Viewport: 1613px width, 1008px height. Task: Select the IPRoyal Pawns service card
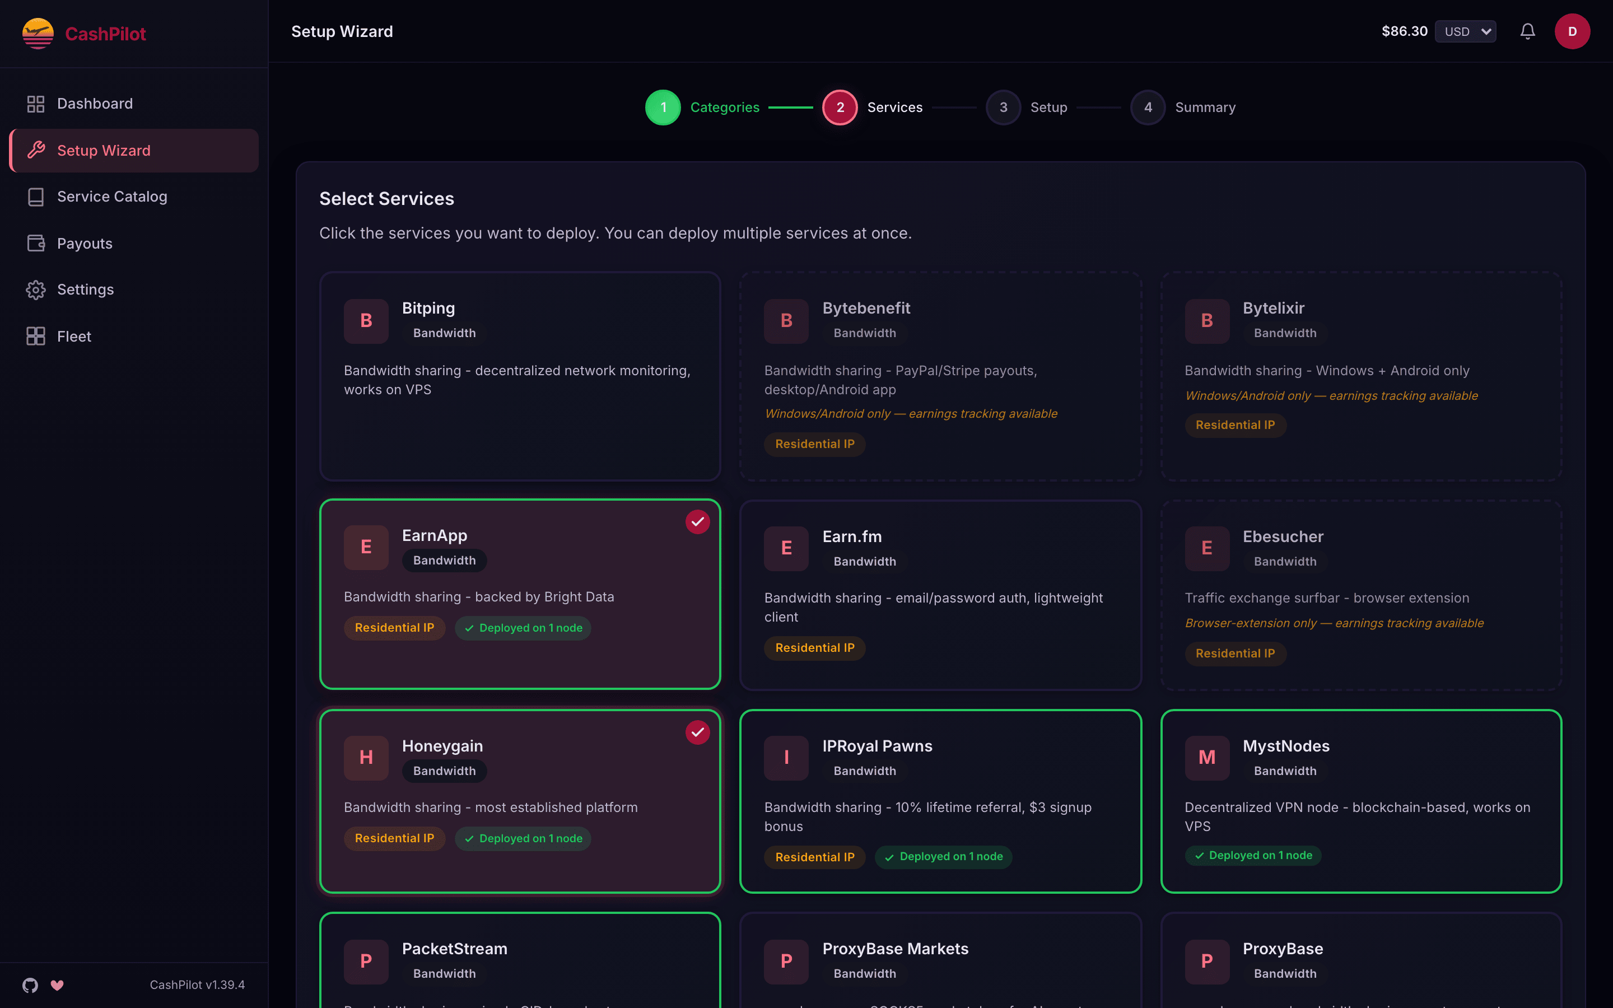tap(940, 801)
